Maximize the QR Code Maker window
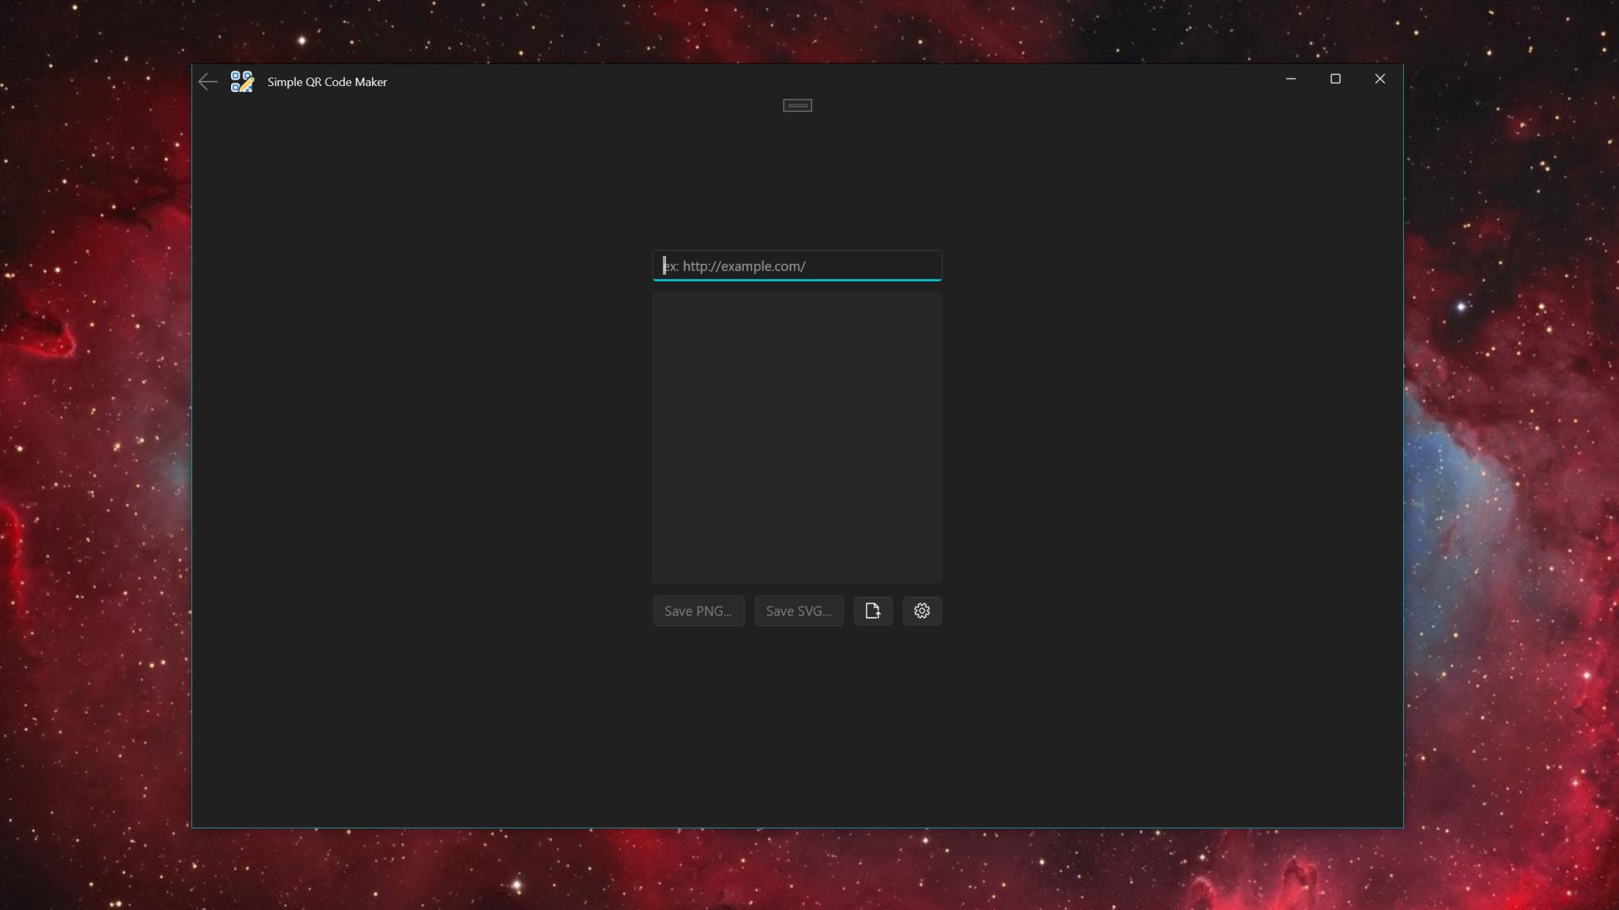The image size is (1619, 910). 1335,79
